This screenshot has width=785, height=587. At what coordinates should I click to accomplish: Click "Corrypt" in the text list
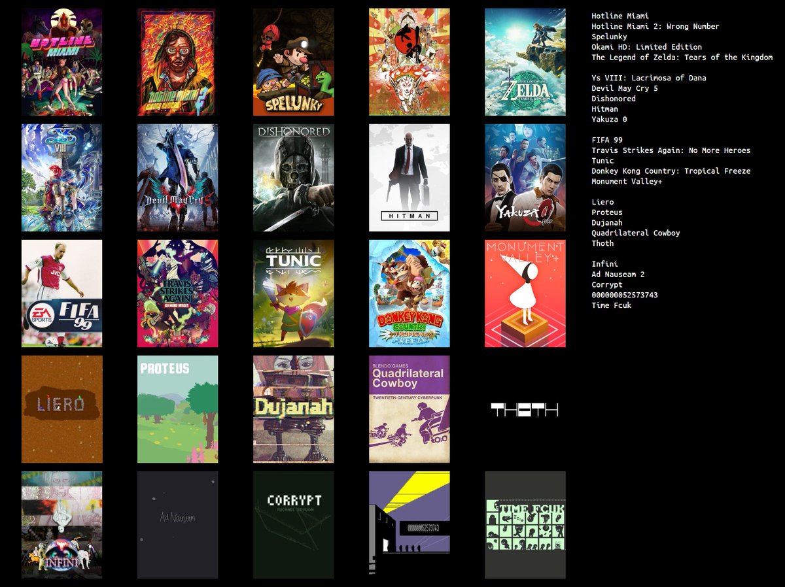pyautogui.click(x=607, y=285)
